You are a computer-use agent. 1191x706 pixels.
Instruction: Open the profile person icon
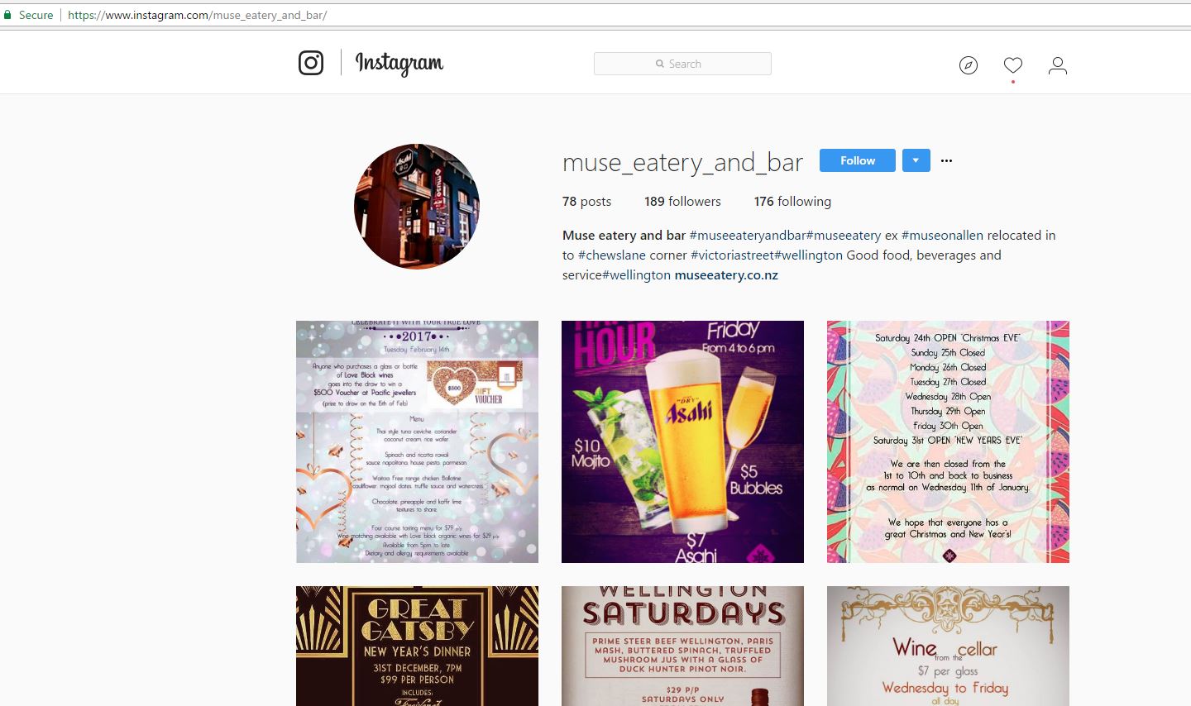point(1058,65)
